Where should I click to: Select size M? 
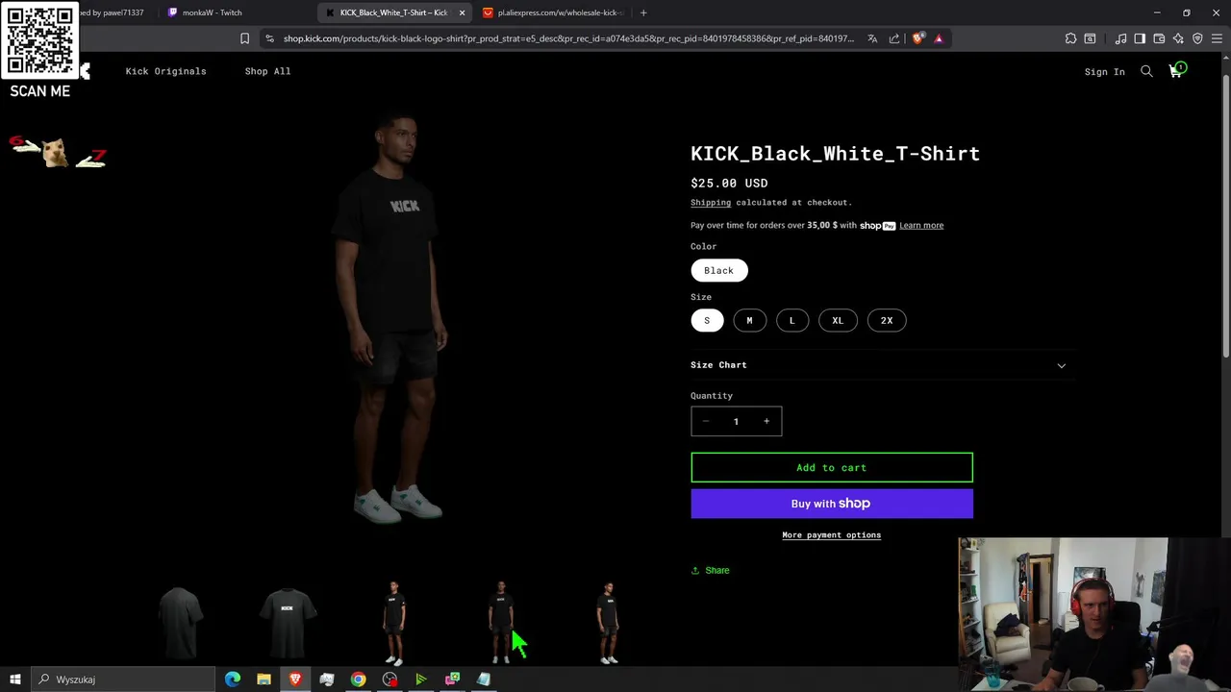[749, 320]
